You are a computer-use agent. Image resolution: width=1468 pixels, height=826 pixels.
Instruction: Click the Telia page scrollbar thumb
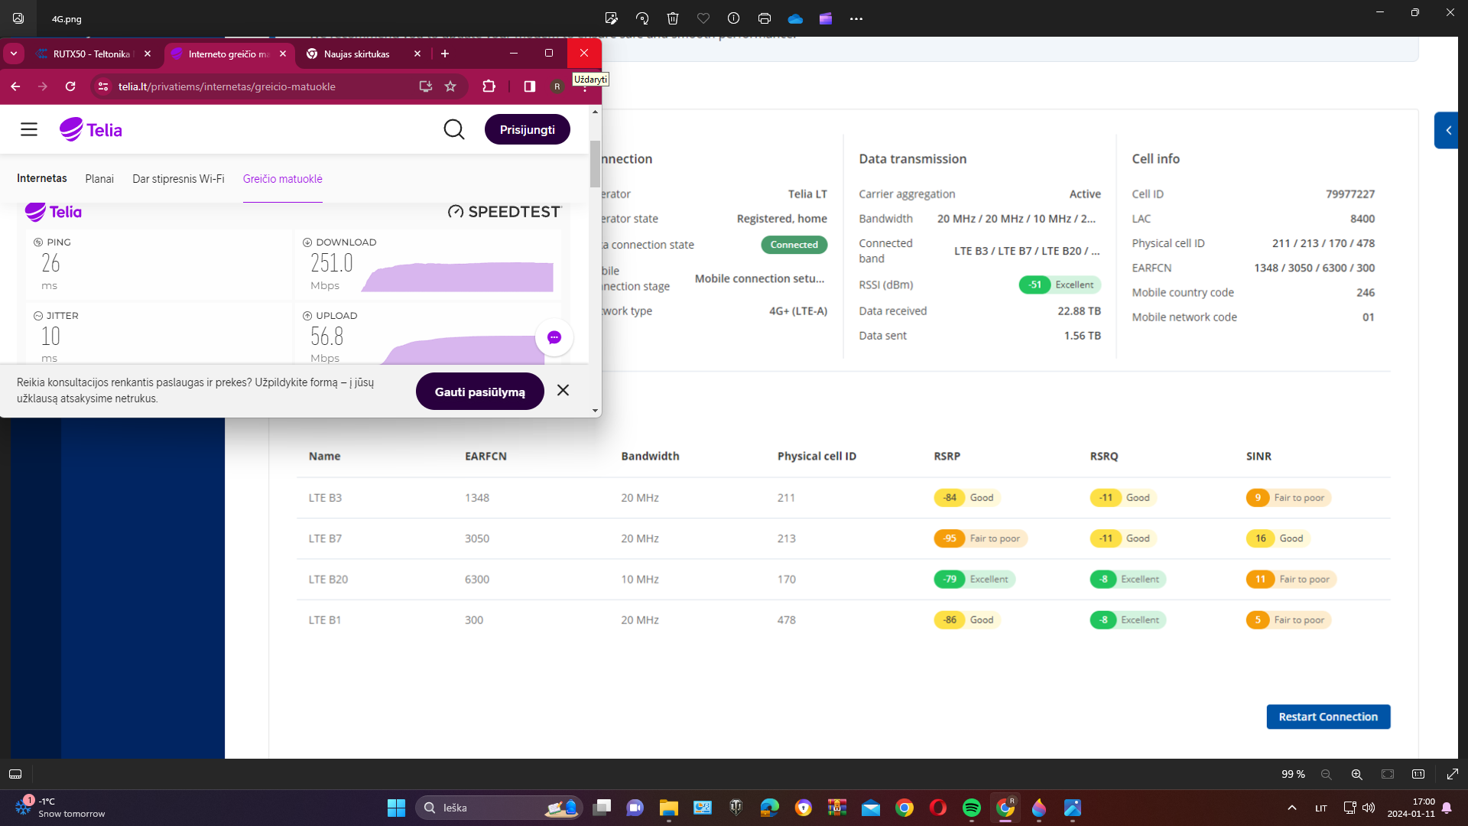pos(595,164)
